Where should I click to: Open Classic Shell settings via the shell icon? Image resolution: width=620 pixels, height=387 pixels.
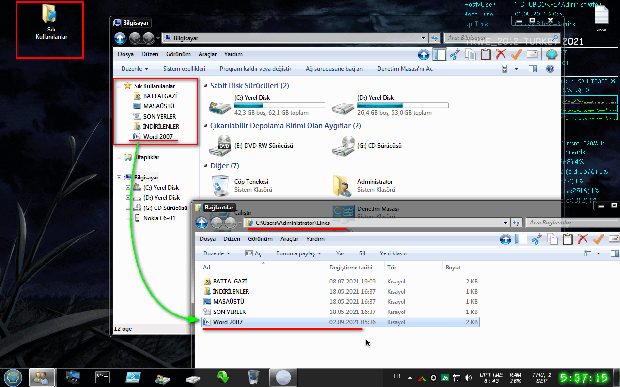point(552,54)
